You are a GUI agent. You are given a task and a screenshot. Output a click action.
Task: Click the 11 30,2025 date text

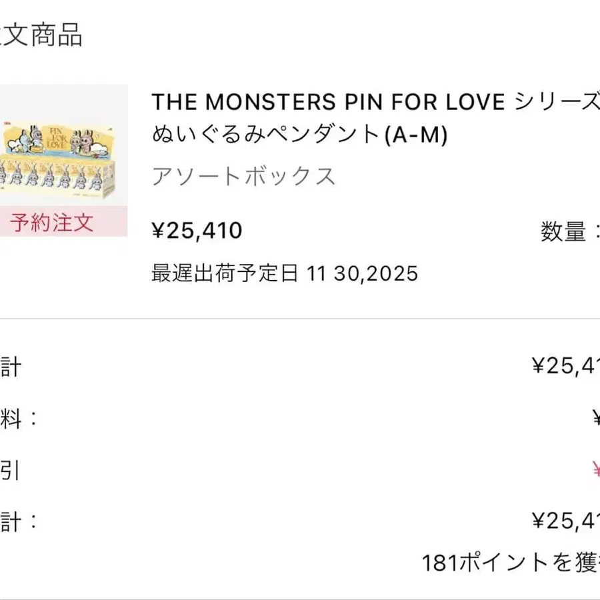tap(363, 273)
